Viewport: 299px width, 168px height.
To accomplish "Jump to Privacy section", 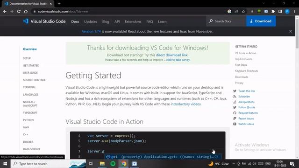I will 239,83.
